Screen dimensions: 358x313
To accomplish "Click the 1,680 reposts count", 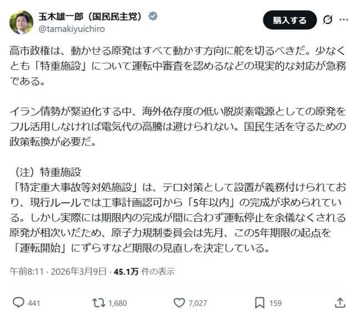I will (x=117, y=303).
